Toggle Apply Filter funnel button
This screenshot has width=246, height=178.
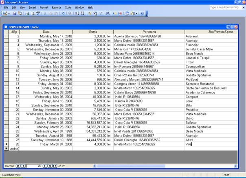pos(100,13)
